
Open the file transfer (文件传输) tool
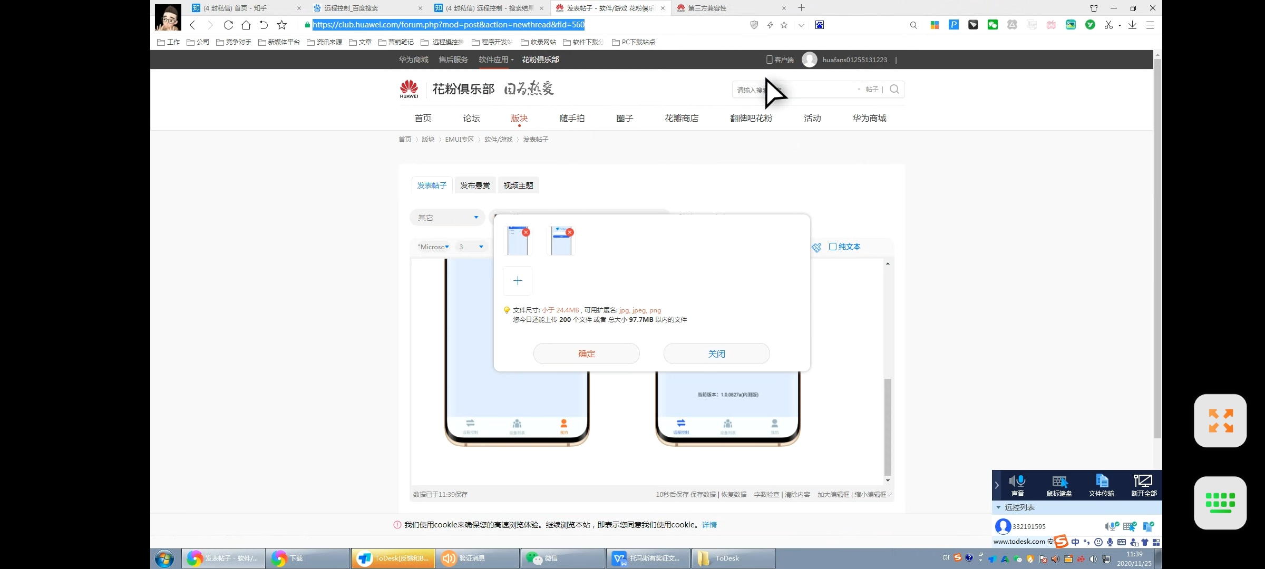tap(1102, 485)
